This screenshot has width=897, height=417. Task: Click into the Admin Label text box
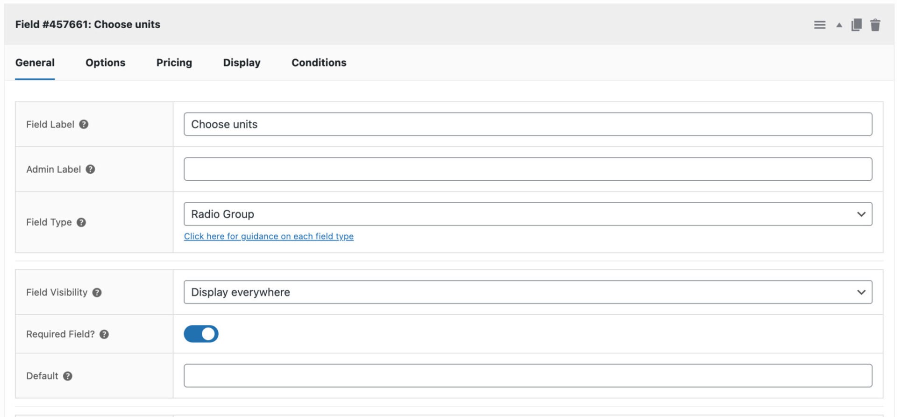point(527,169)
